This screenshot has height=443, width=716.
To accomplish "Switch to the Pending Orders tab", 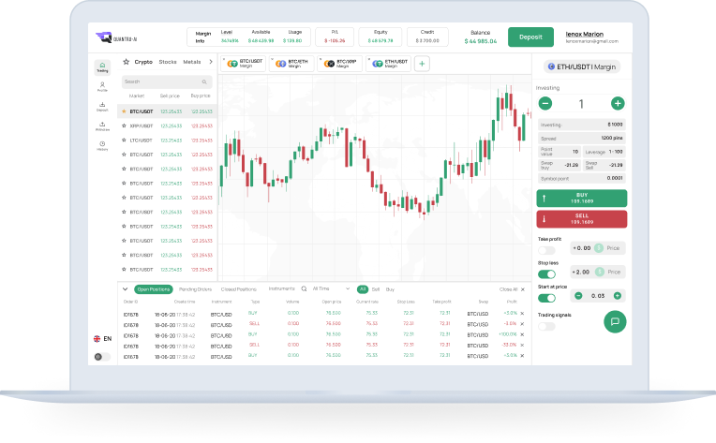I will [195, 289].
